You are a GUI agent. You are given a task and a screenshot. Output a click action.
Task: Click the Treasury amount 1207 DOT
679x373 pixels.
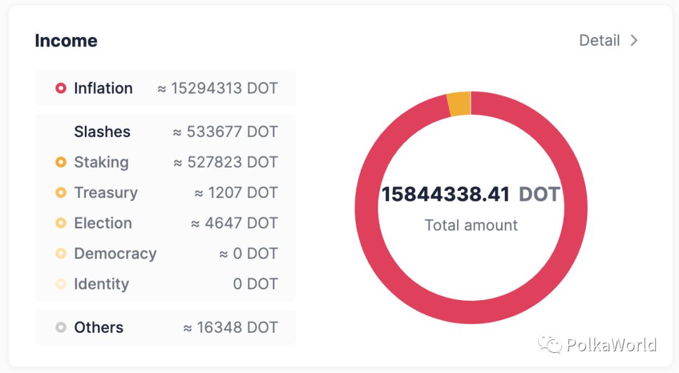tap(236, 193)
